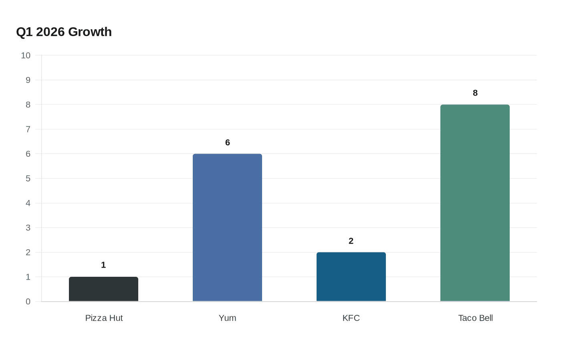Click the Pizza Hut bar
The height and width of the screenshot is (352, 561).
(103, 289)
